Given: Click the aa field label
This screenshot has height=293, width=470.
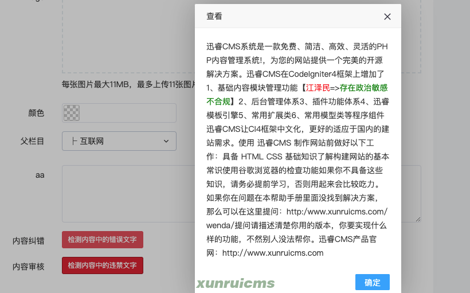Looking at the screenshot, I should pos(40,175).
